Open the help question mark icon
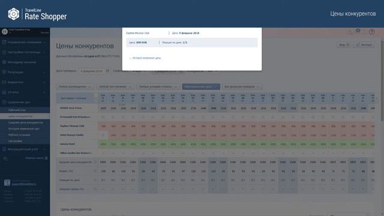The height and width of the screenshot is (216, 384). pyautogui.click(x=371, y=32)
